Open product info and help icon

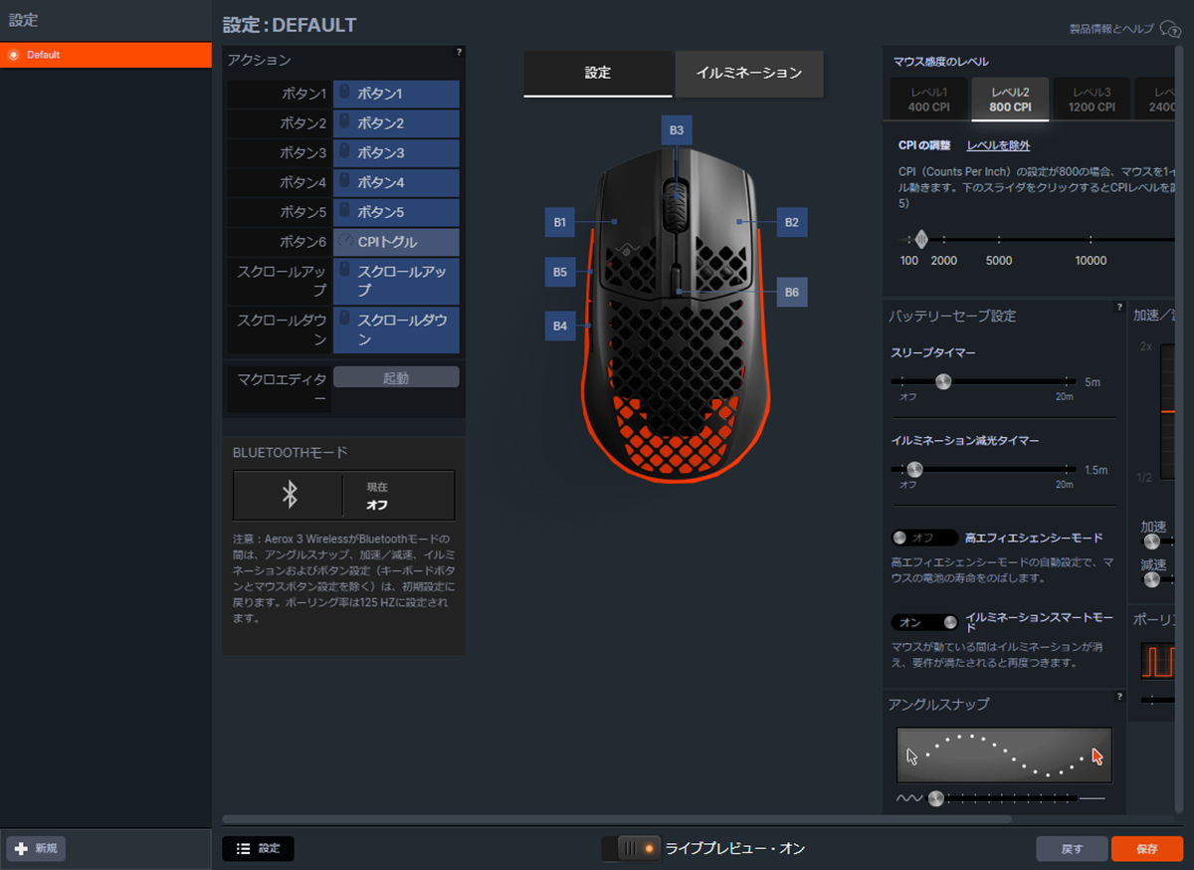(1170, 29)
